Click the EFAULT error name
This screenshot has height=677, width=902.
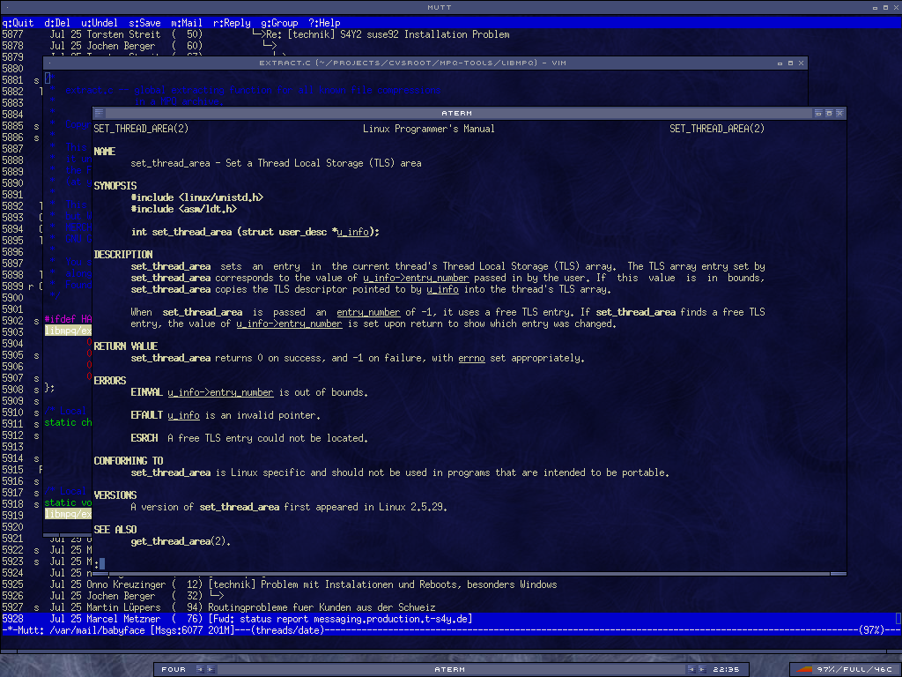(147, 416)
